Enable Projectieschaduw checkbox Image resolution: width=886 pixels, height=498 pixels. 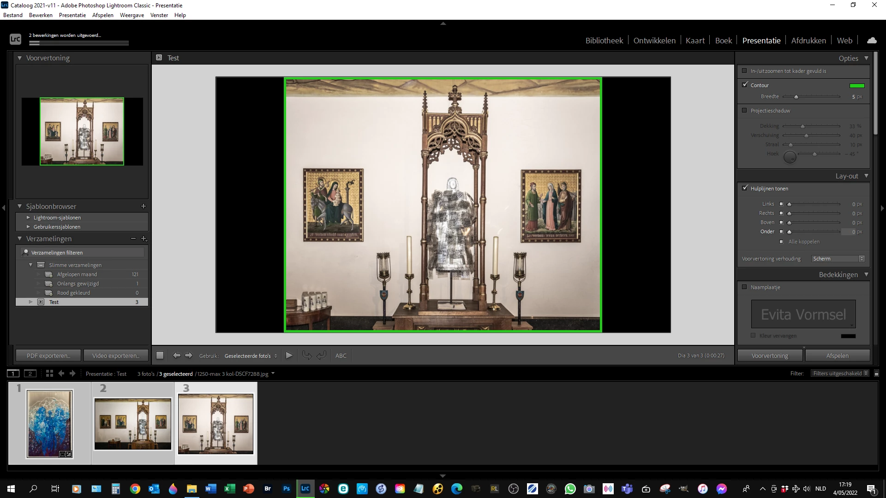click(x=744, y=110)
